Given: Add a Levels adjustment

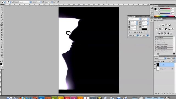Looking at the screenshot, I should tap(163, 25).
